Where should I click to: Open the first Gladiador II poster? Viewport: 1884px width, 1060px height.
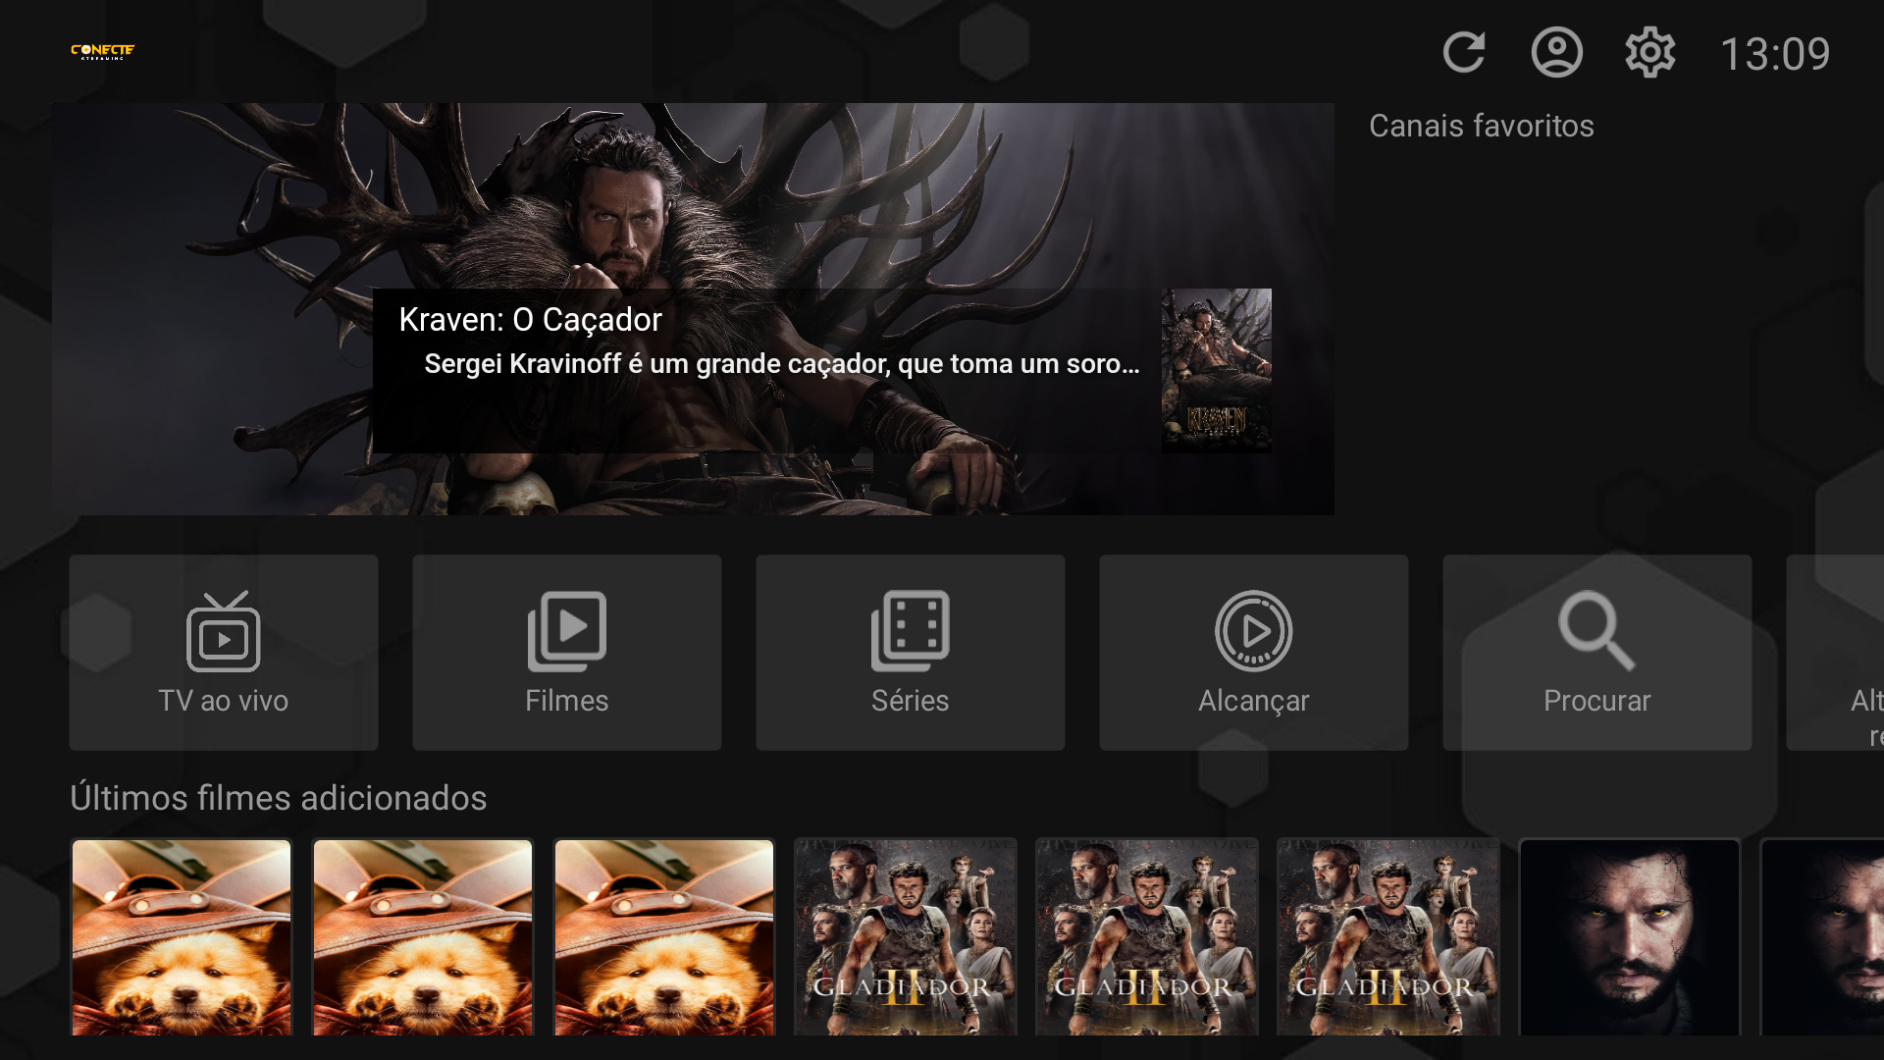(x=906, y=937)
